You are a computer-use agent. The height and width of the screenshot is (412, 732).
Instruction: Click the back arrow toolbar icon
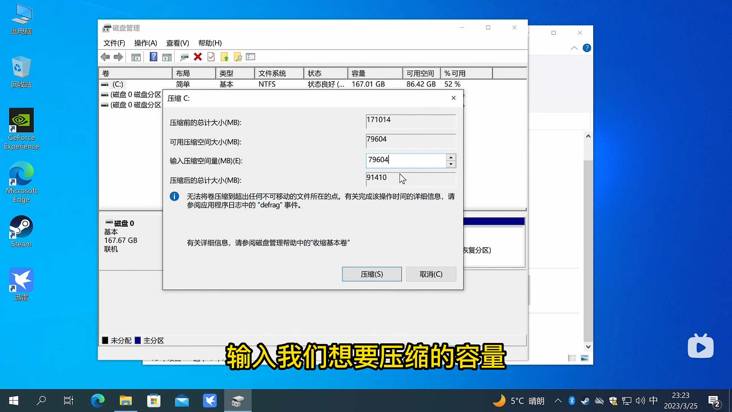(105, 57)
